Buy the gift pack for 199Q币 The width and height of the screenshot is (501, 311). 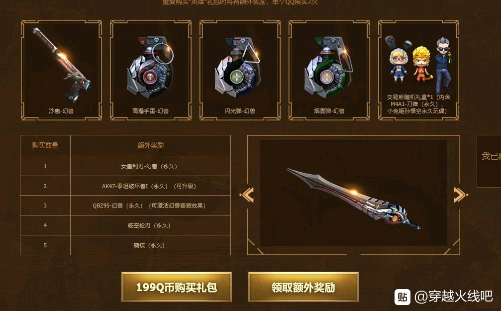(177, 287)
